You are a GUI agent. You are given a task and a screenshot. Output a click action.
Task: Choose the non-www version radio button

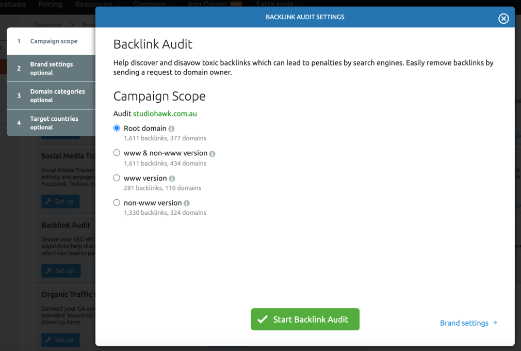[117, 202]
